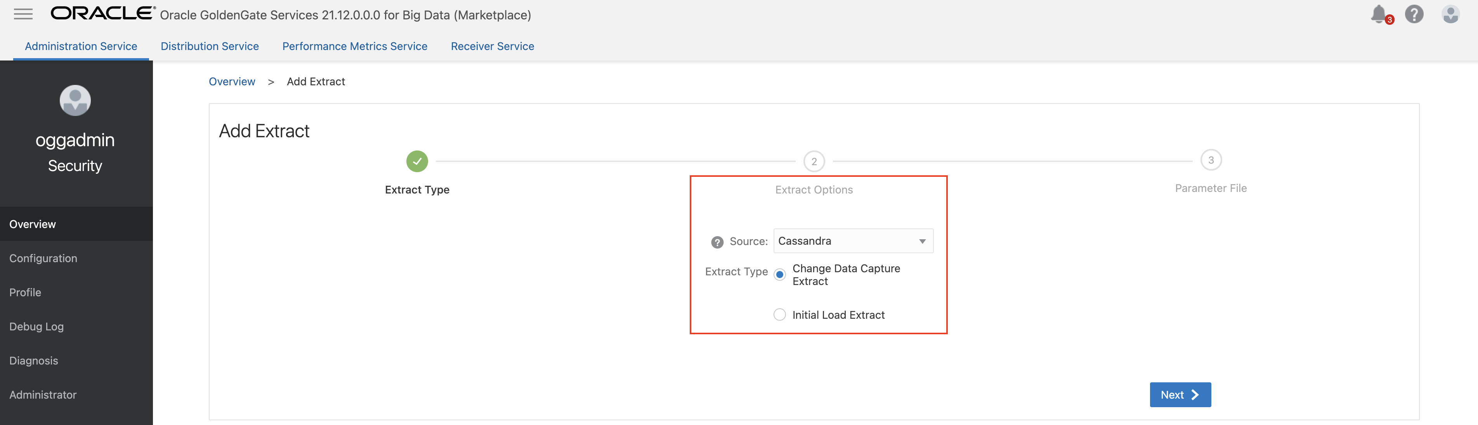Select Change Data Capture Extract radio button

[779, 275]
